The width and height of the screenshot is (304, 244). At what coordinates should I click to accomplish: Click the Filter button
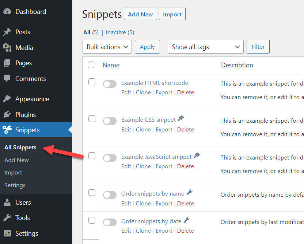[x=258, y=47]
